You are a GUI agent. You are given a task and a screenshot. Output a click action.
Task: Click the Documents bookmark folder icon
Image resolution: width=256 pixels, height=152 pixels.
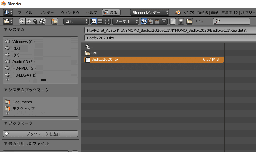8,102
